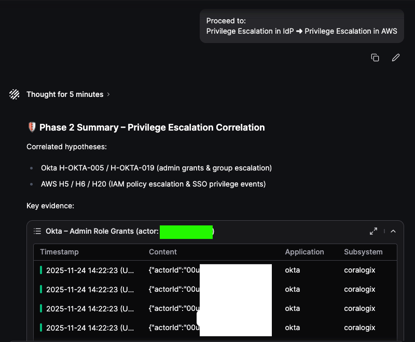Sort by the Timestamp column header

[x=59, y=252]
